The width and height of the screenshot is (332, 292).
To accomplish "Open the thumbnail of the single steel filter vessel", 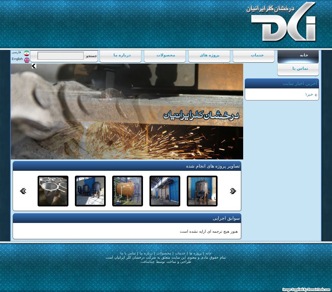I will (202, 191).
